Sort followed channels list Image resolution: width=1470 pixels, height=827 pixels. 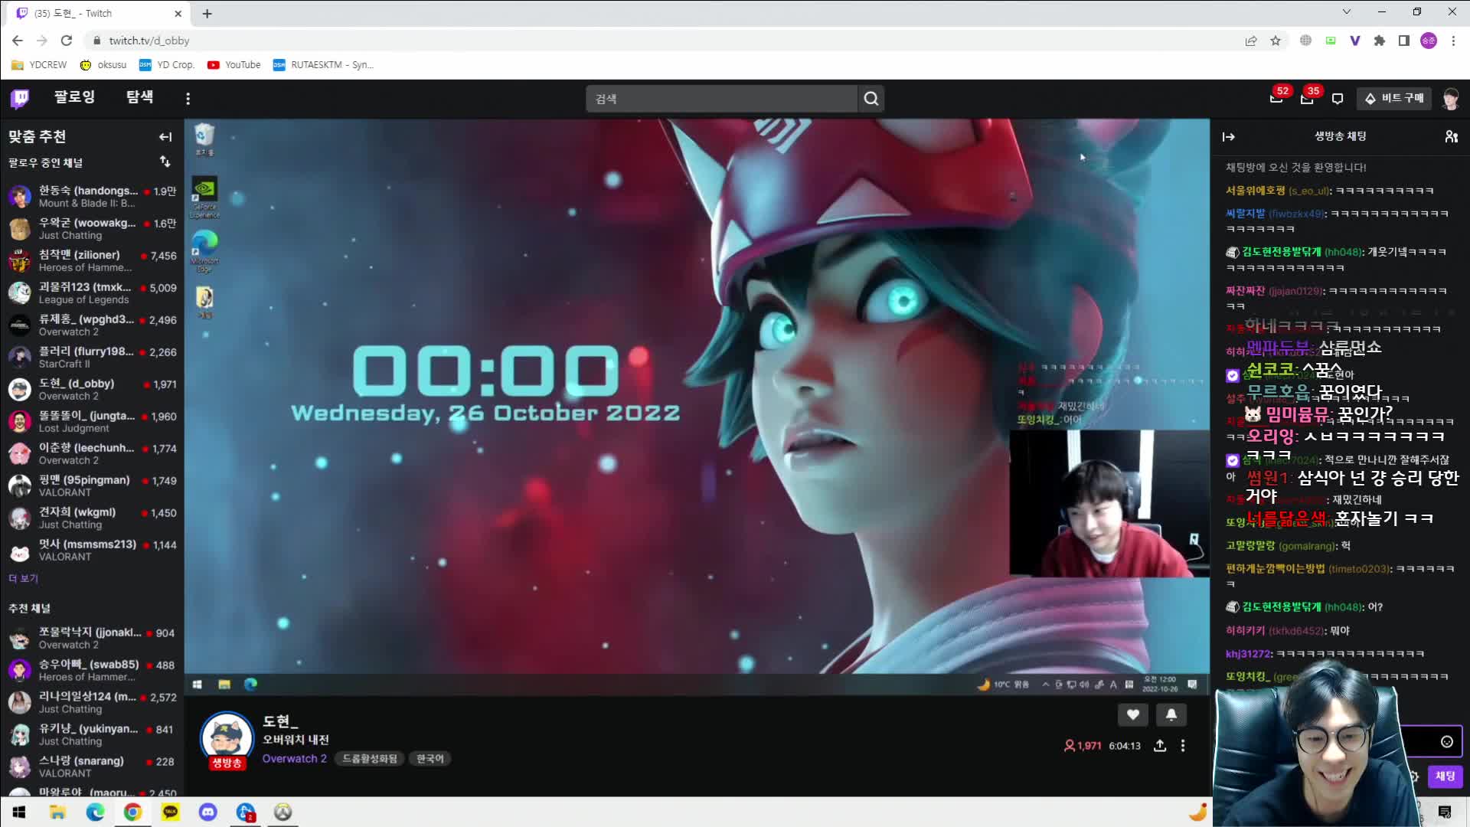point(165,162)
